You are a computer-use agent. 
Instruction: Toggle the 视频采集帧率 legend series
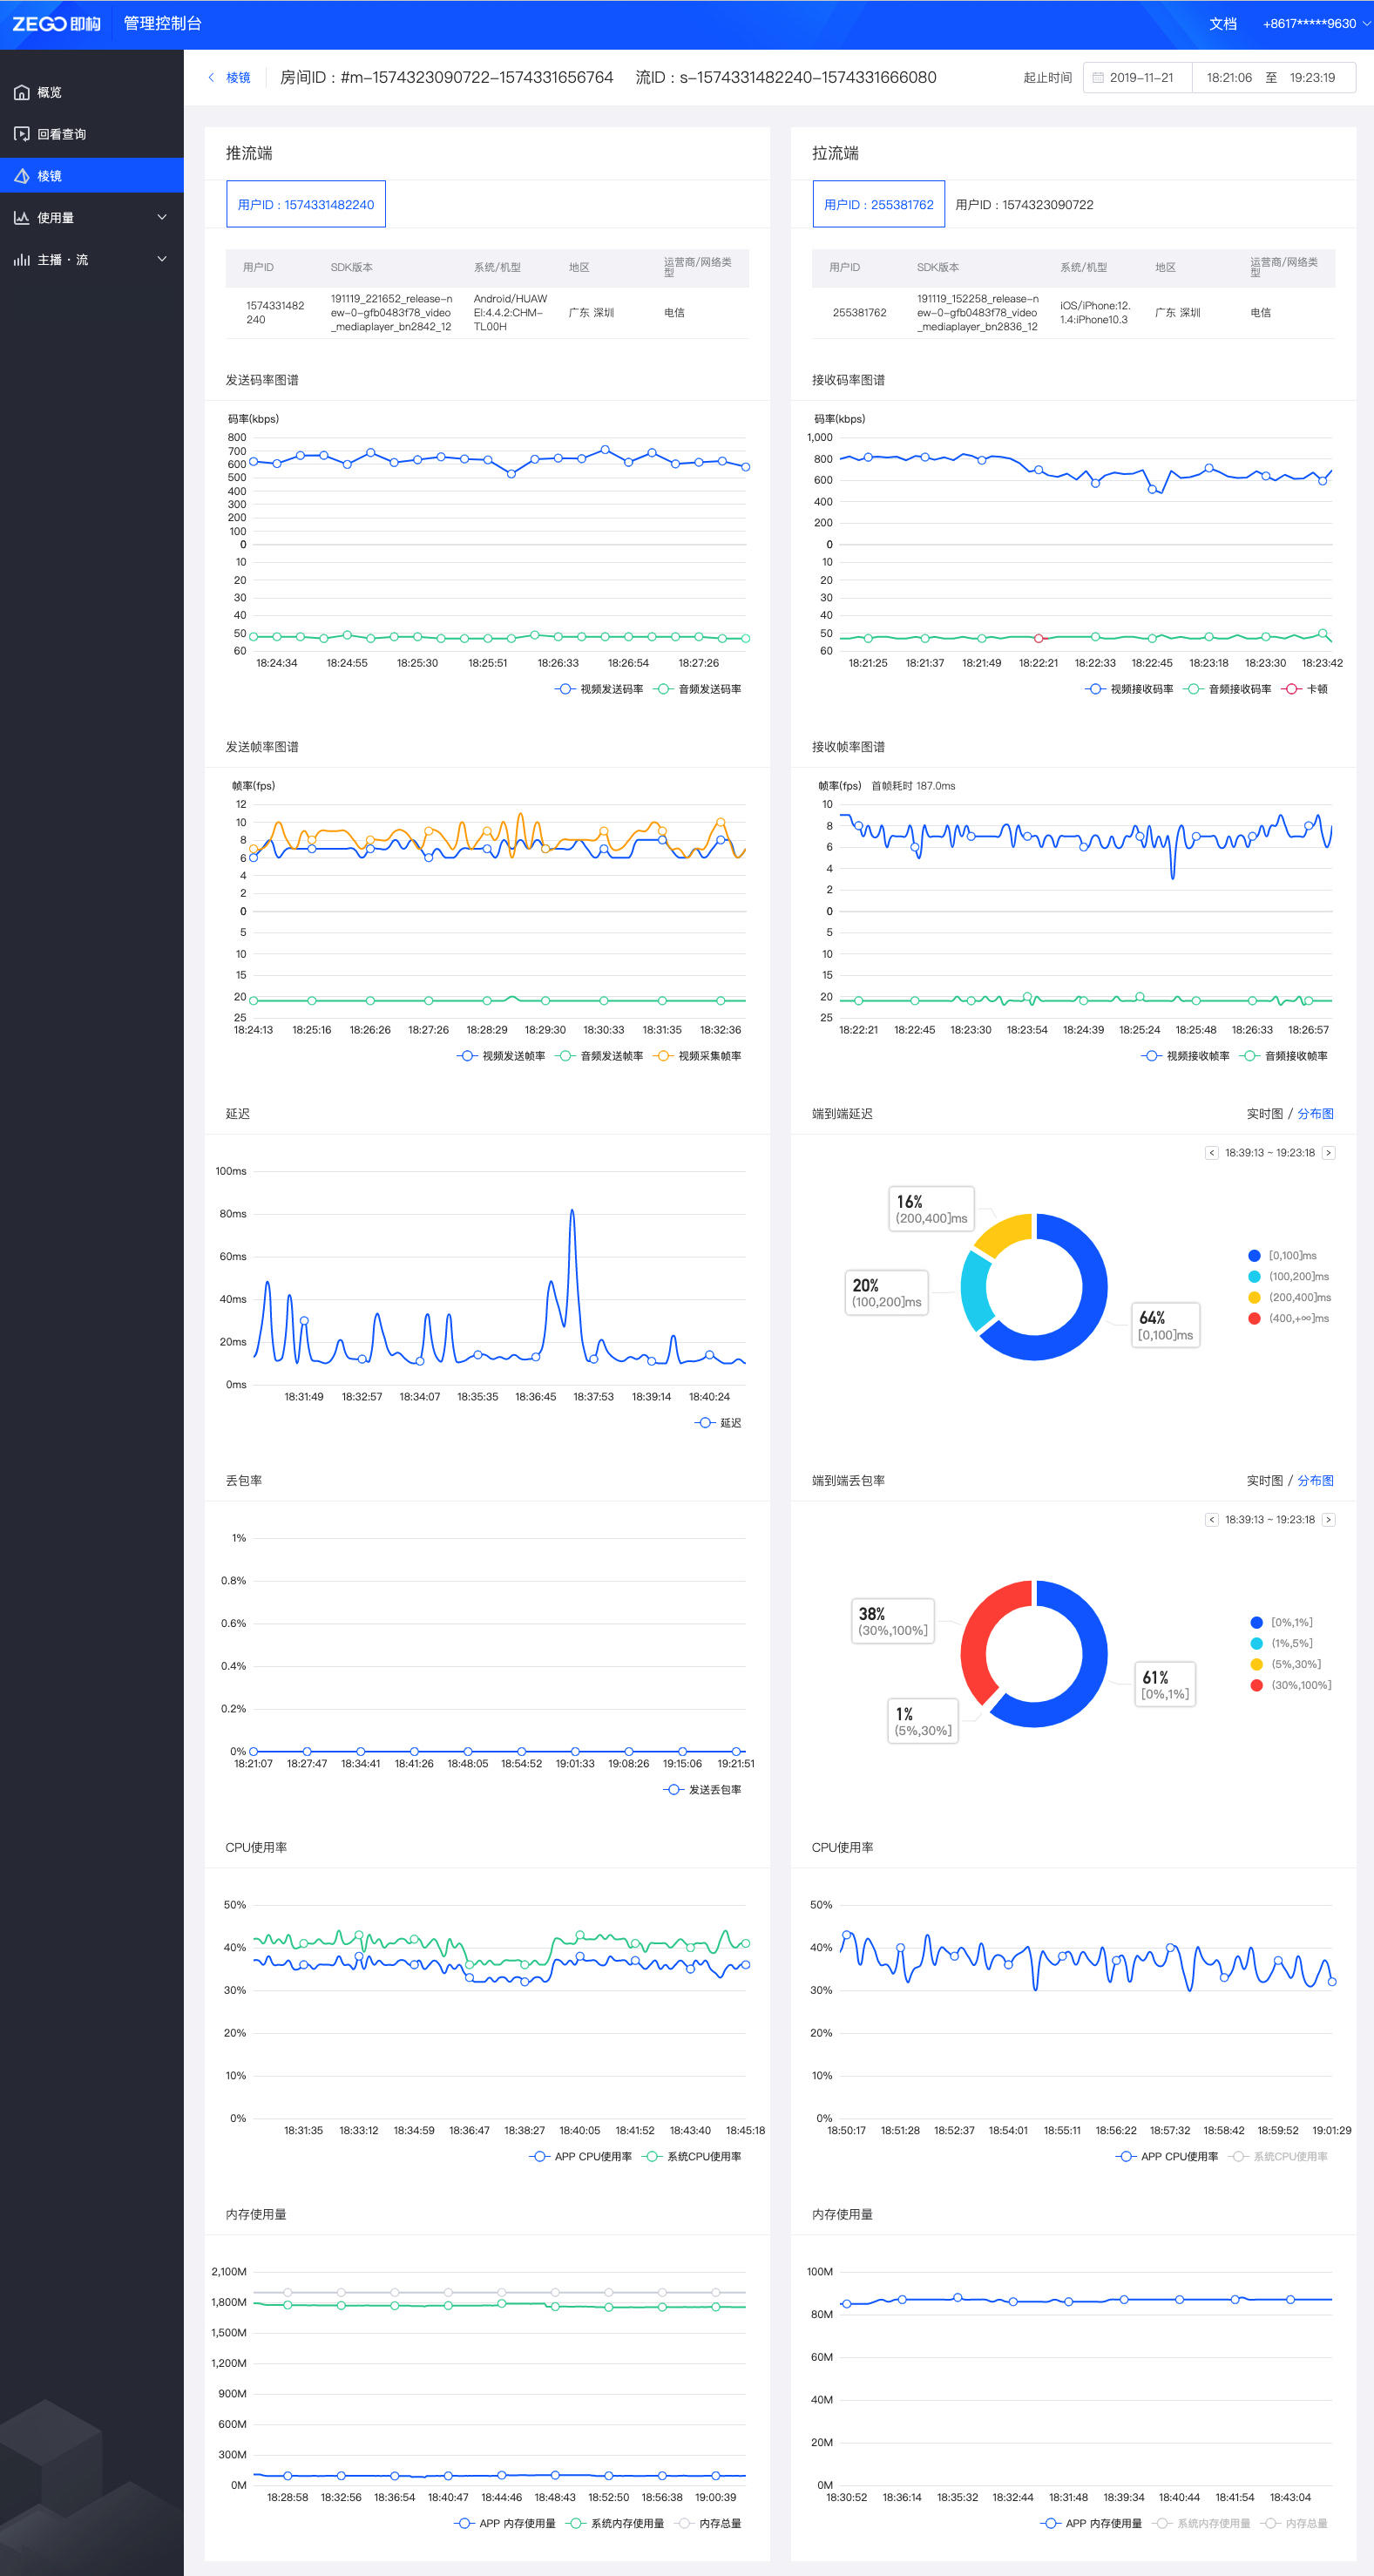point(697,1056)
